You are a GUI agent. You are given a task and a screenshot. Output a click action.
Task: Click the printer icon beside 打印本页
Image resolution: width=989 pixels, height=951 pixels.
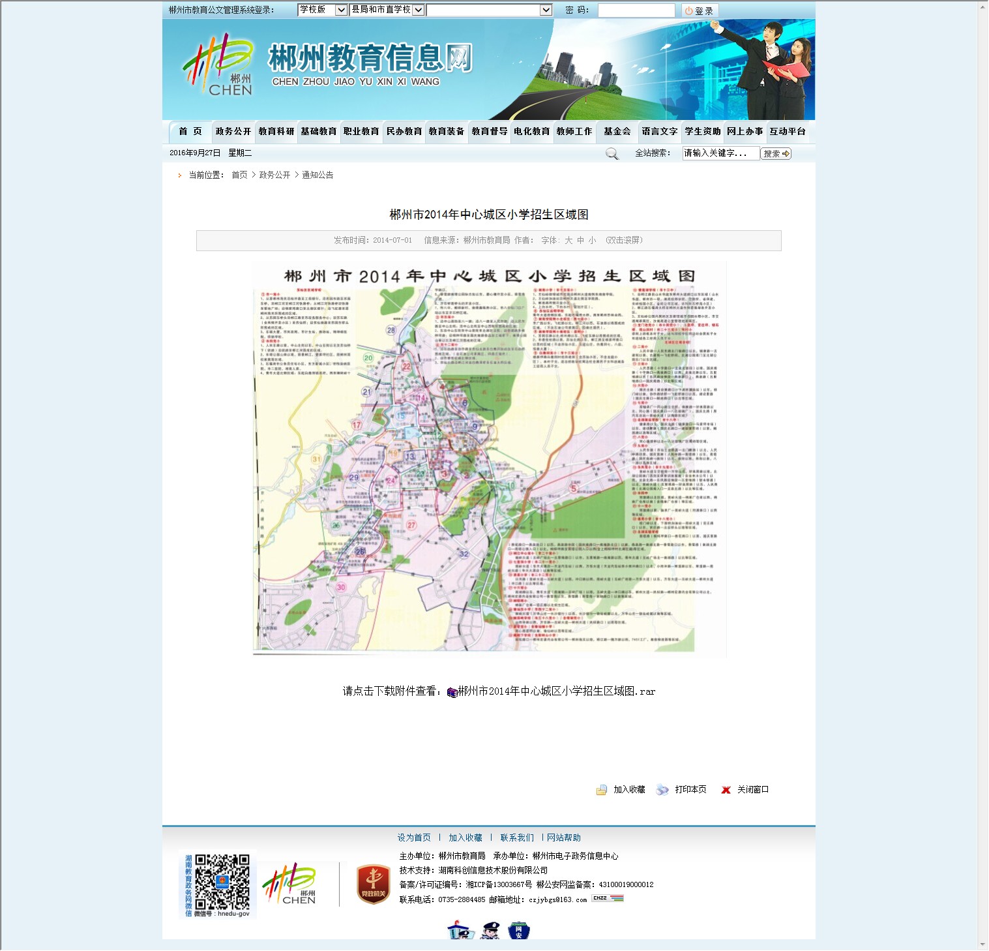[662, 790]
